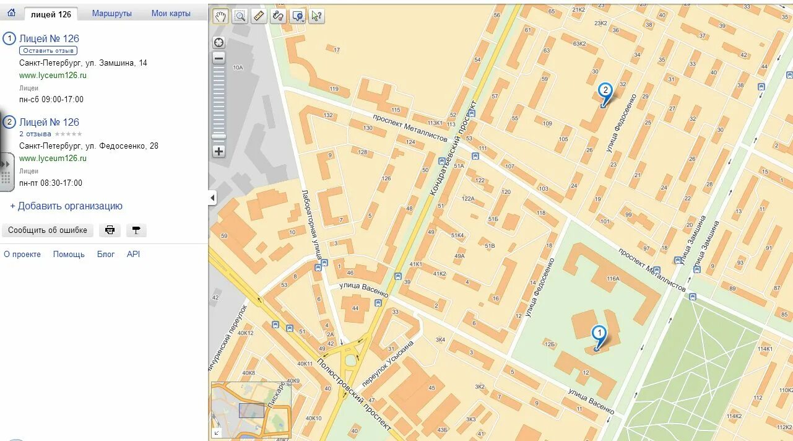Open second Лицей № 126 result title
793x441 pixels.
(x=49, y=122)
